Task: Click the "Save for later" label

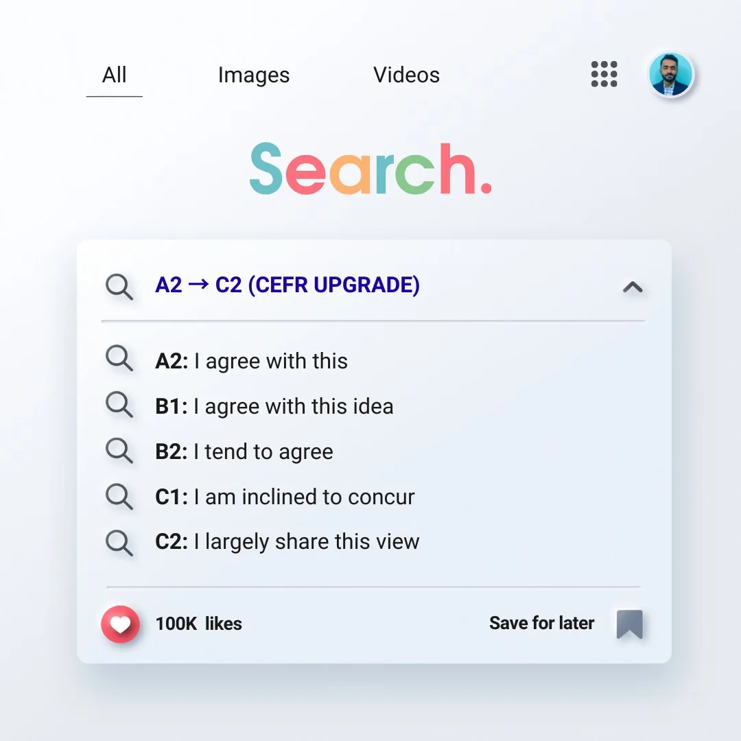Action: [x=541, y=623]
